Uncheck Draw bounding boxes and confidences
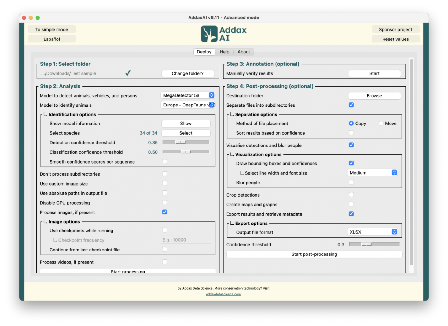Screen dimensions: 448x326 tap(351, 163)
